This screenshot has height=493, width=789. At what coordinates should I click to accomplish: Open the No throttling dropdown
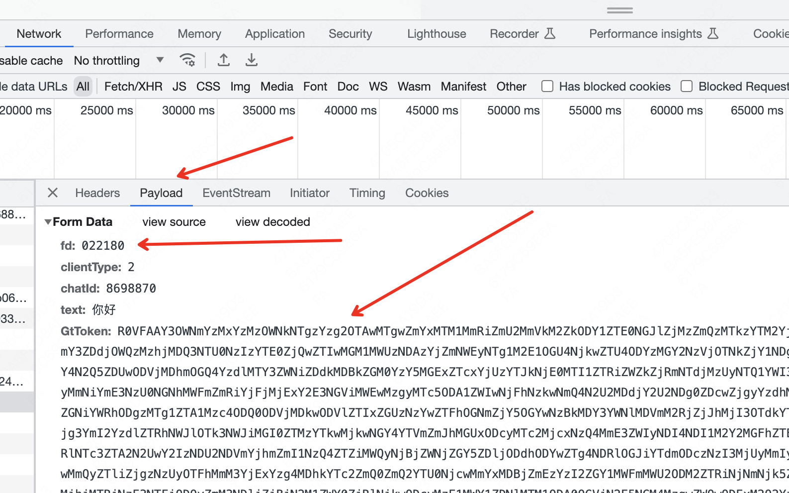(118, 61)
